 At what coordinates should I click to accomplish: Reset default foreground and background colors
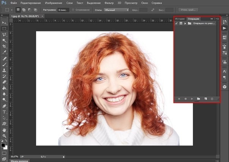[x=2, y=141]
